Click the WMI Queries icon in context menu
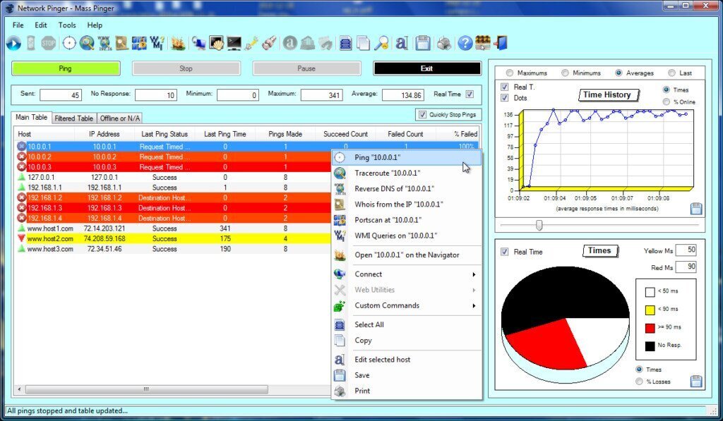The width and height of the screenshot is (723, 421). click(340, 236)
